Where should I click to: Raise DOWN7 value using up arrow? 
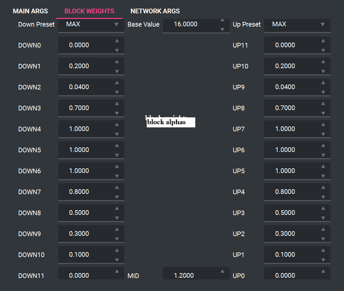(117, 187)
